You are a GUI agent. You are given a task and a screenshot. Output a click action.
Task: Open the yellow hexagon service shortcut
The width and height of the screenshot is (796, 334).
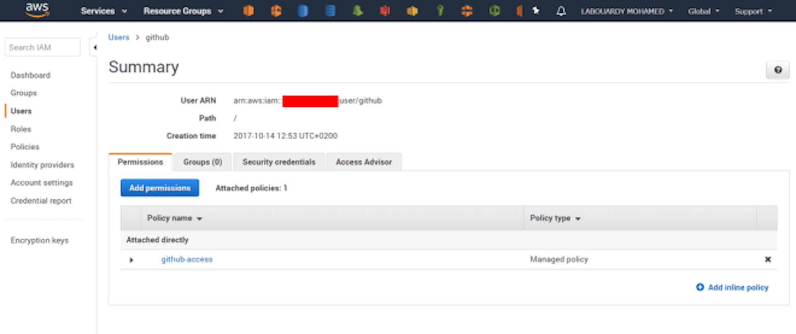412,11
